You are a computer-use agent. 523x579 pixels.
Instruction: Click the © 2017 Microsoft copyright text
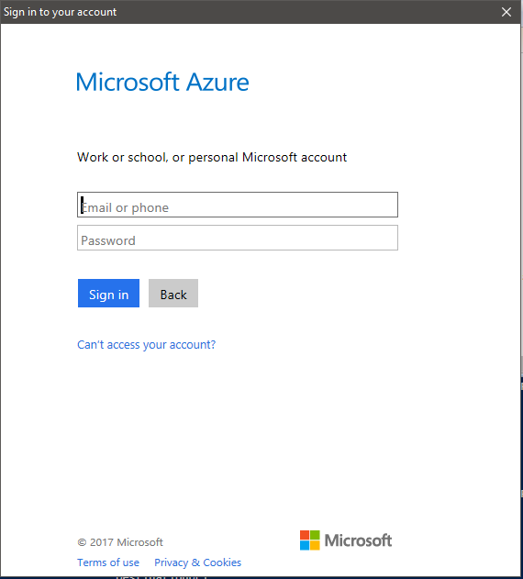coord(120,542)
